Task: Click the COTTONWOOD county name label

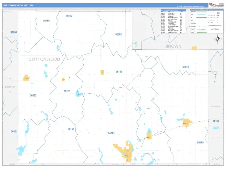Action: pos(44,59)
